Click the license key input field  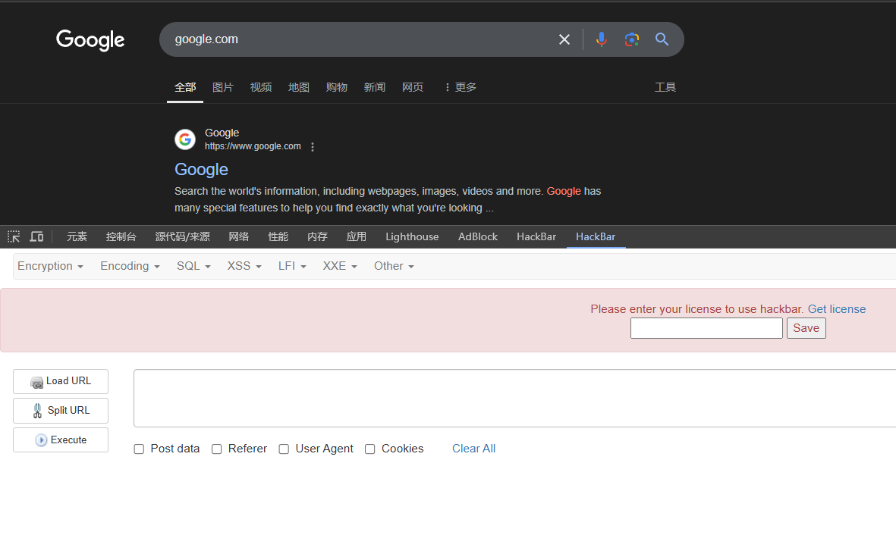click(706, 328)
